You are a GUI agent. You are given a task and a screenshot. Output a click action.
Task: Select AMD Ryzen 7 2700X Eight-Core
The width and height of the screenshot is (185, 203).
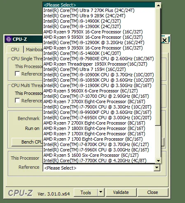pos(99,123)
